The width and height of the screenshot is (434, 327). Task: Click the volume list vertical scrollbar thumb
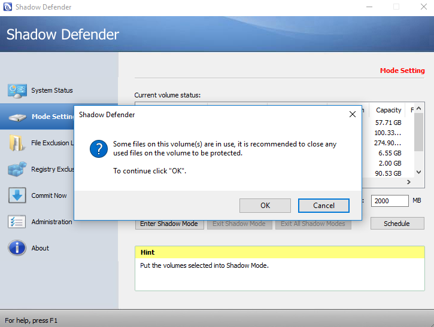(x=419, y=132)
